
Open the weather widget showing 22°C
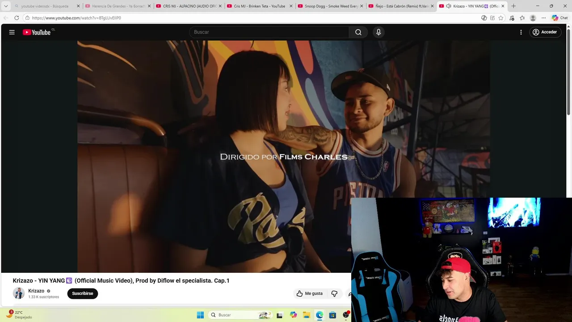[x=19, y=315]
